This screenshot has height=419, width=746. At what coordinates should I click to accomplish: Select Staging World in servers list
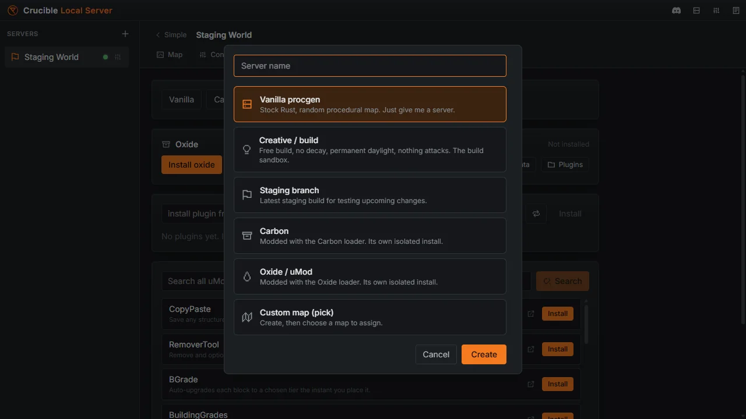pyautogui.click(x=66, y=57)
